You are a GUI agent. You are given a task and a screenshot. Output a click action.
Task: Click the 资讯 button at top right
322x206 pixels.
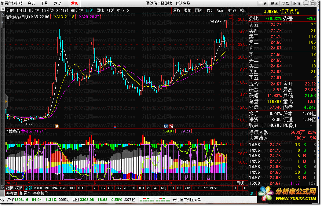click(x=274, y=3)
